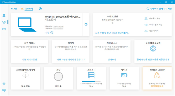Screen dimensions: 175x96
Task: Switch to the 로그인 tab
Action: pyautogui.click(x=14, y=9)
